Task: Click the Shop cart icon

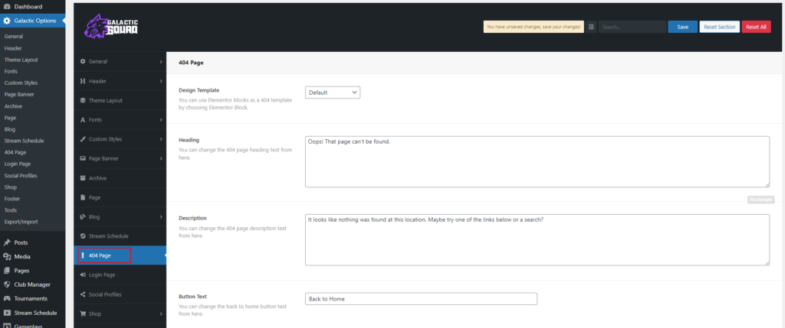Action: click(83, 314)
